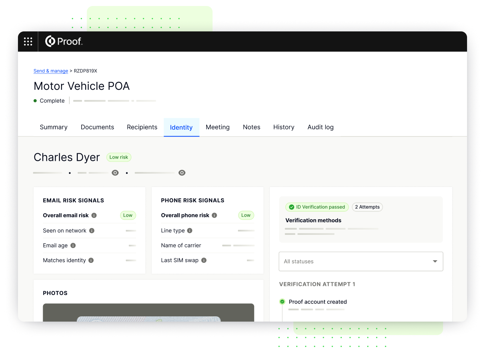Open the All statuses dropdown

(x=361, y=261)
